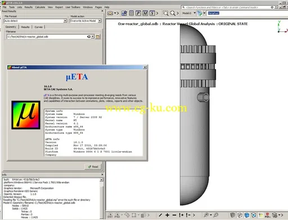Click the camera snapshot icon in toolbar

pyautogui.click(x=110, y=13)
